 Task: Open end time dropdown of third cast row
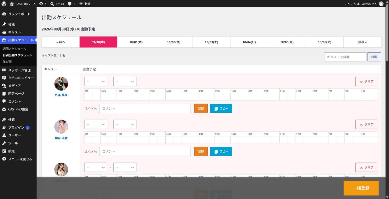pos(125,167)
